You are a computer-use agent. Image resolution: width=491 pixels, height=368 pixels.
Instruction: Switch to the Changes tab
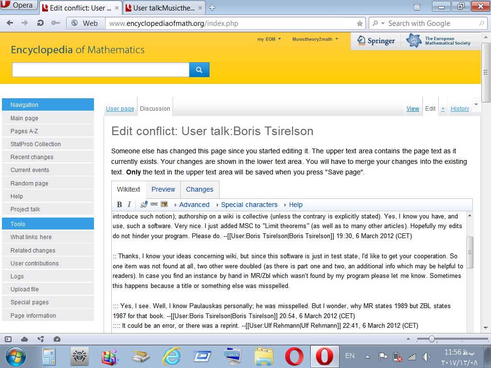click(199, 189)
